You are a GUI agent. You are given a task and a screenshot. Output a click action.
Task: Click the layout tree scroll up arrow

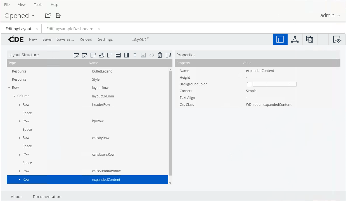170,69
